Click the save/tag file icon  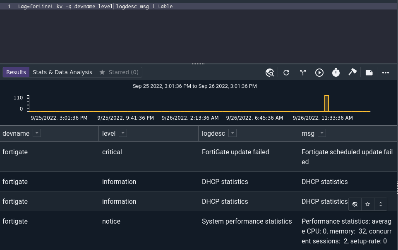tap(369, 73)
